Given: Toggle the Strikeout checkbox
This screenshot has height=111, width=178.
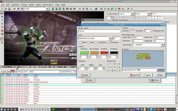Looking at the screenshot, I should tap(109, 42).
